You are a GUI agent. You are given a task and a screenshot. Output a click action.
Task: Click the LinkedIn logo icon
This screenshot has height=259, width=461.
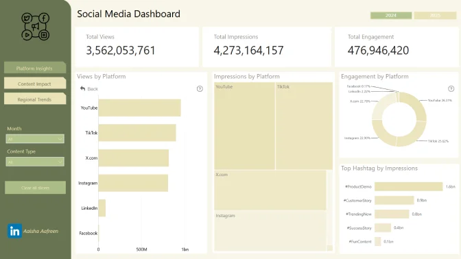pyautogui.click(x=14, y=231)
